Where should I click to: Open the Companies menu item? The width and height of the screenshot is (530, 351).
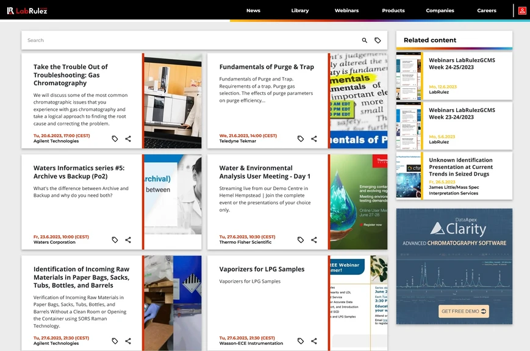click(440, 10)
